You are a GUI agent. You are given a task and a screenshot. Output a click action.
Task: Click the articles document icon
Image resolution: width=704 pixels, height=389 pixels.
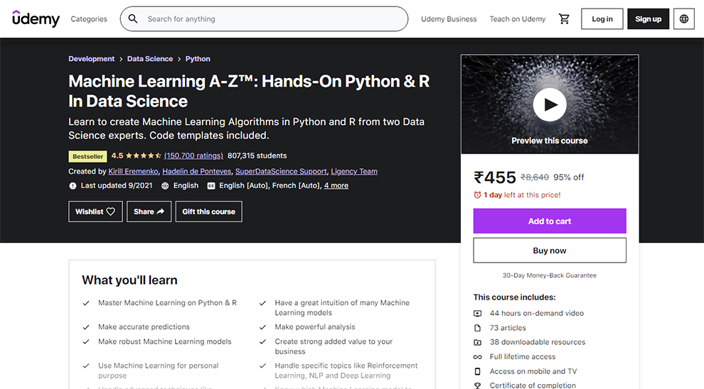tap(478, 328)
